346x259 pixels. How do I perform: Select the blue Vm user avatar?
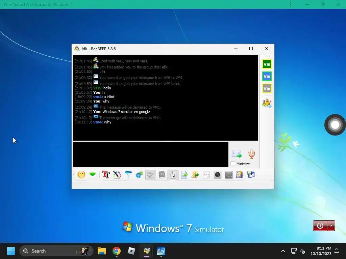pyautogui.click(x=267, y=77)
